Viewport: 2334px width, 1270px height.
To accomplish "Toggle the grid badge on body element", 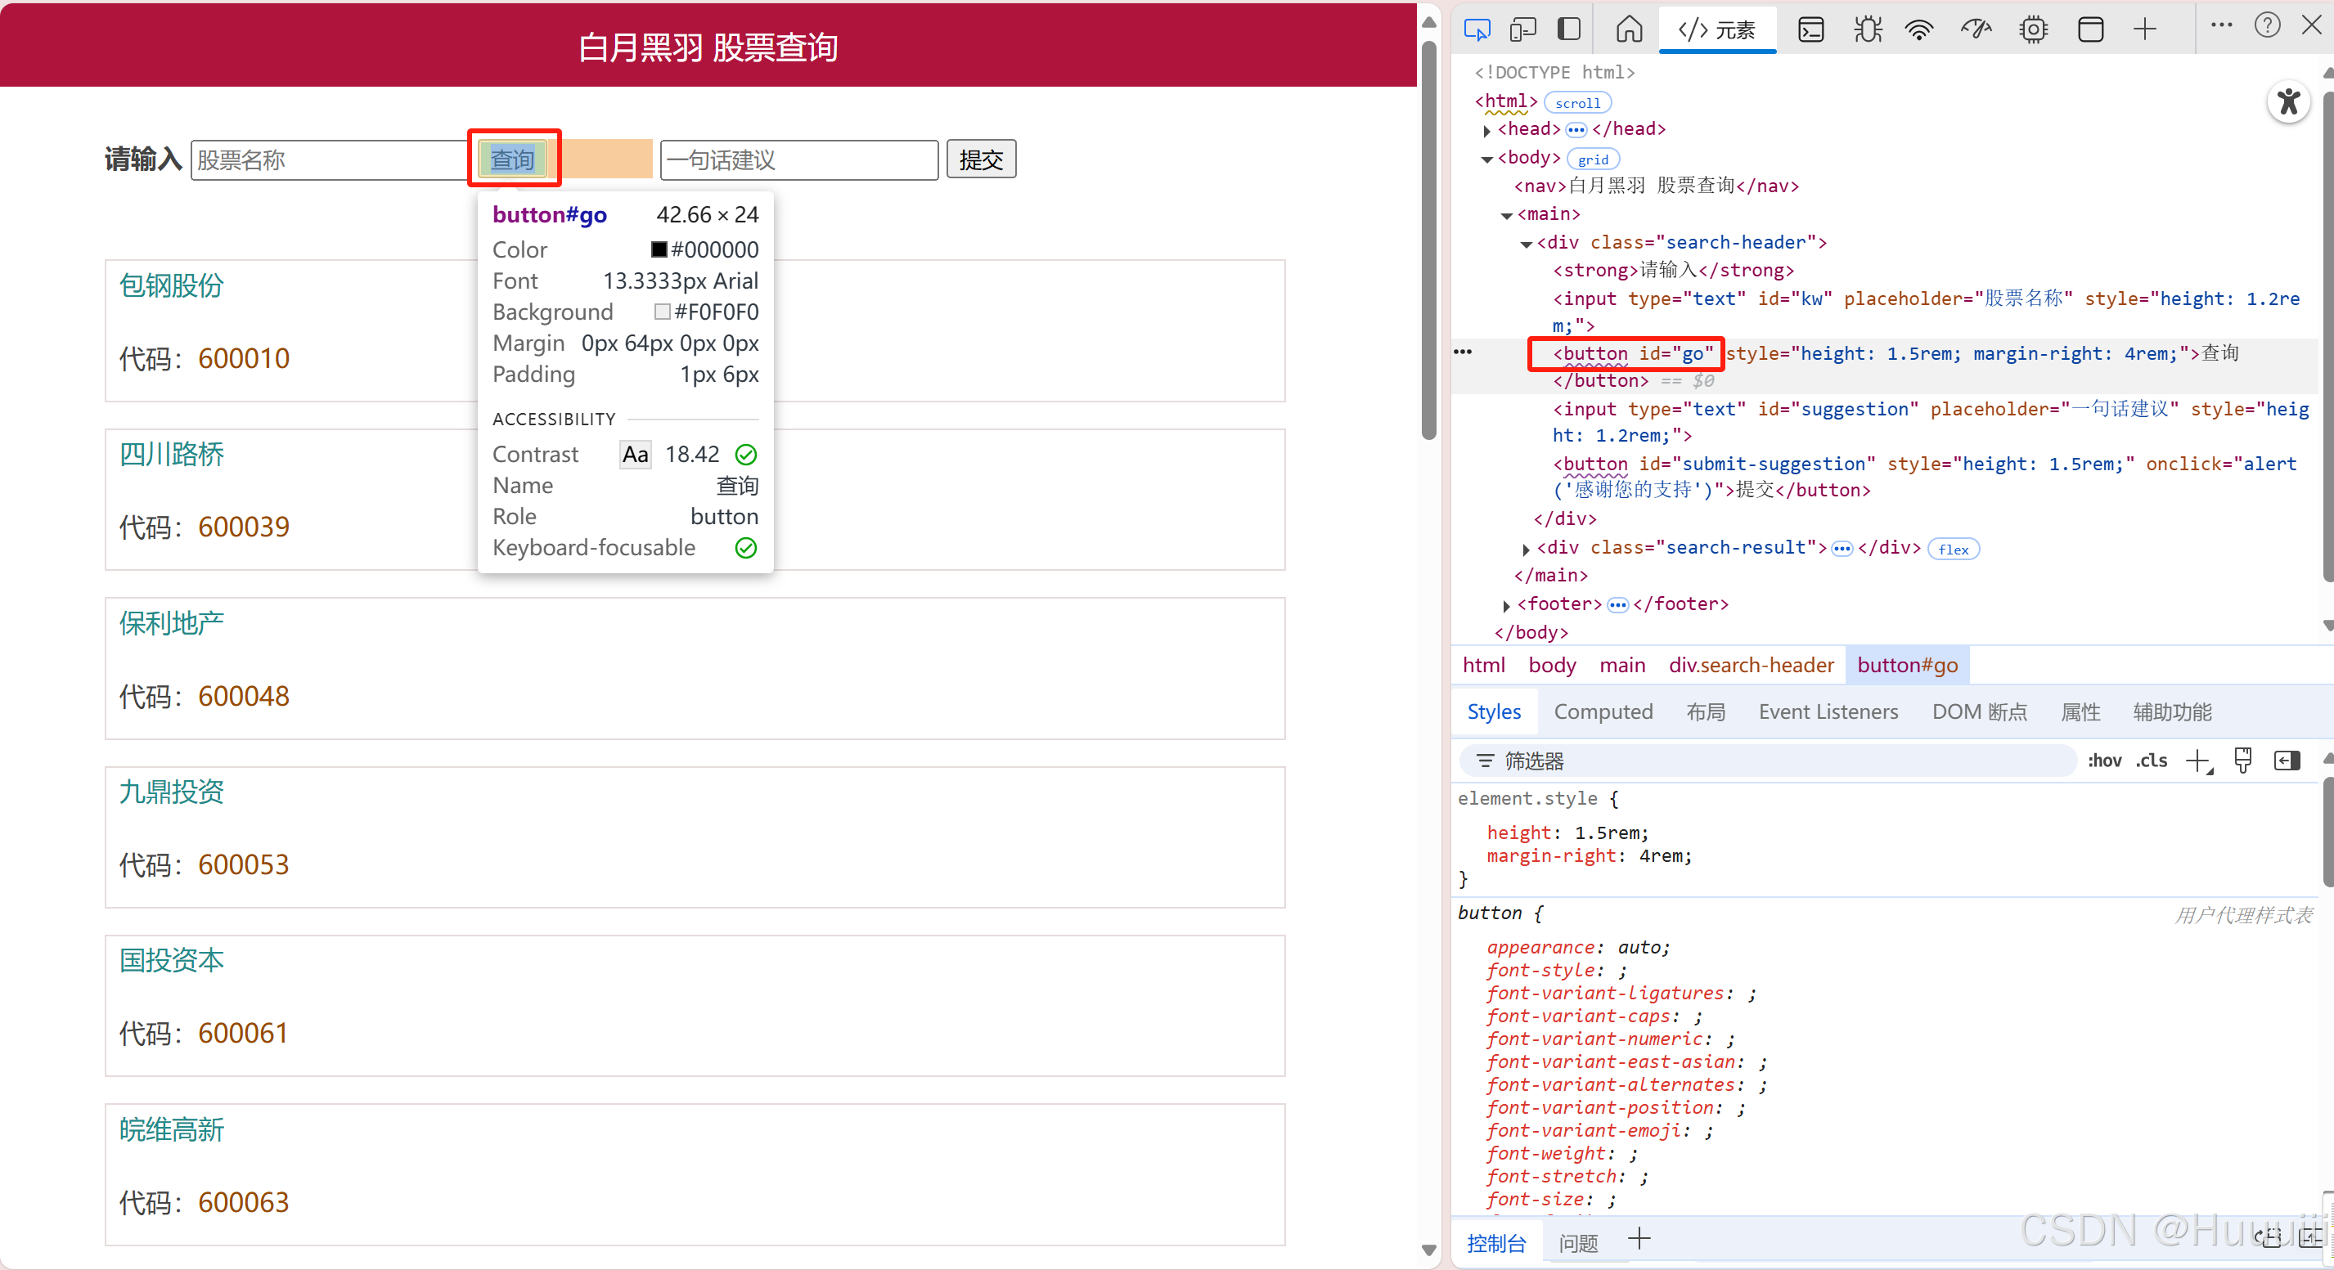I will (1593, 159).
